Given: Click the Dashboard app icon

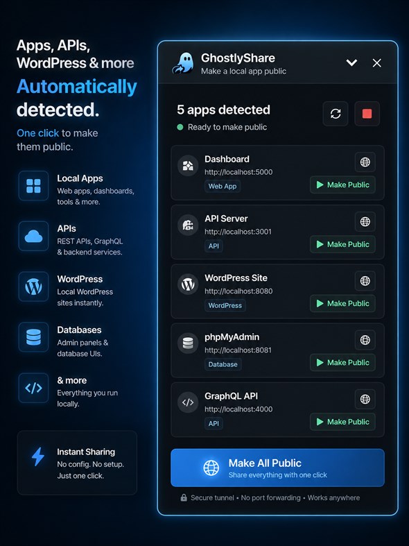Looking at the screenshot, I should coord(188,165).
